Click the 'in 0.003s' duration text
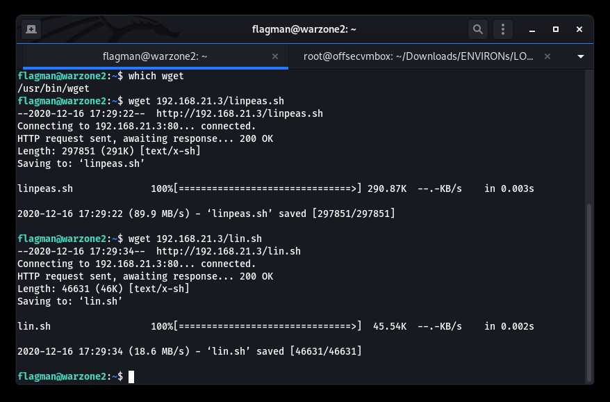The image size is (610, 402). [509, 188]
